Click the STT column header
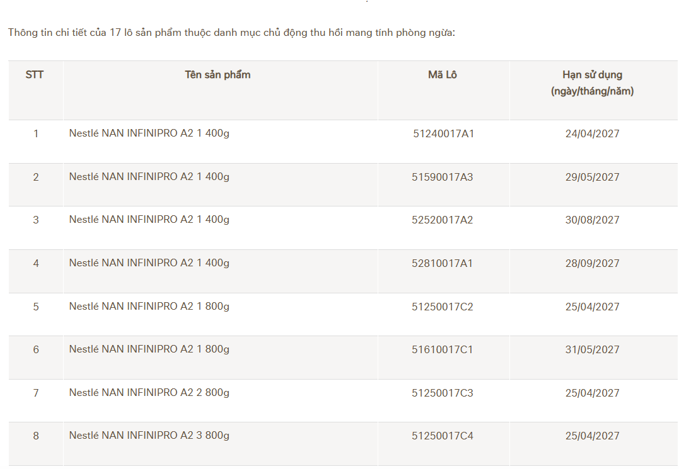 tap(35, 75)
